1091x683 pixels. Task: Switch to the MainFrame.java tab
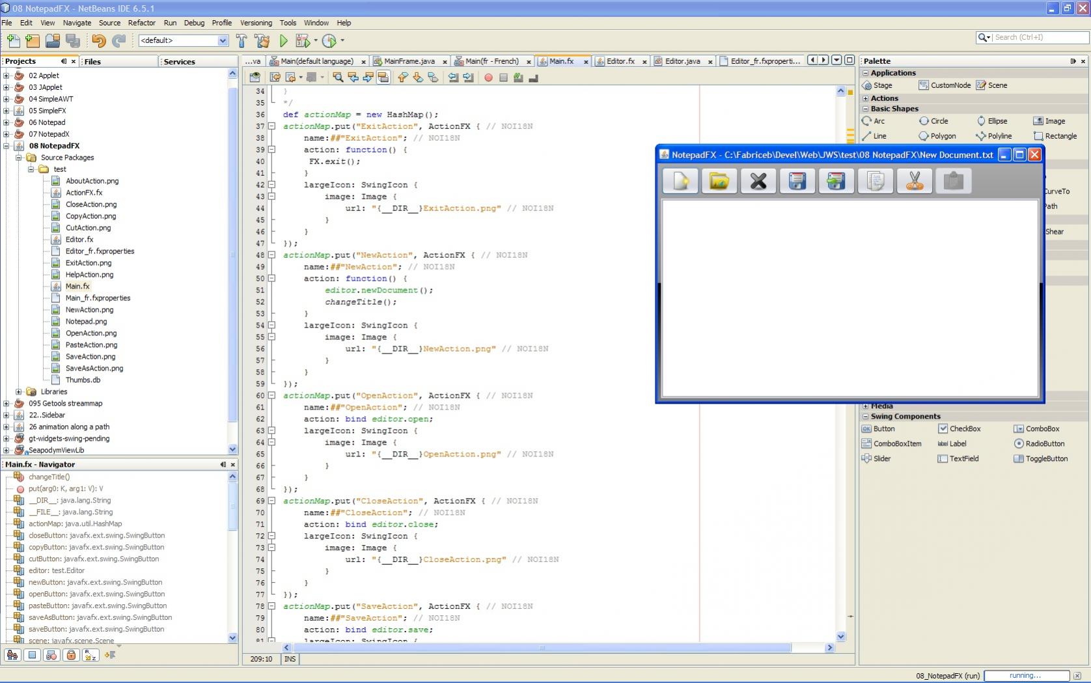coord(409,61)
